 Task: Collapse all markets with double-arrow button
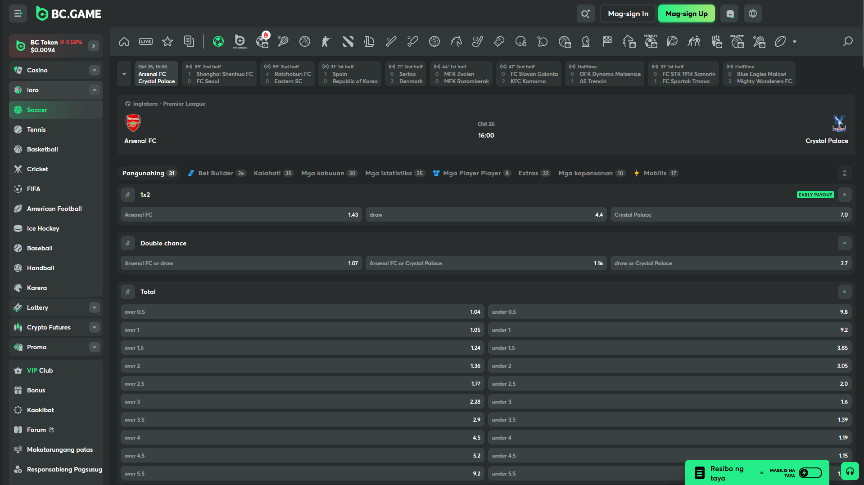(x=845, y=173)
